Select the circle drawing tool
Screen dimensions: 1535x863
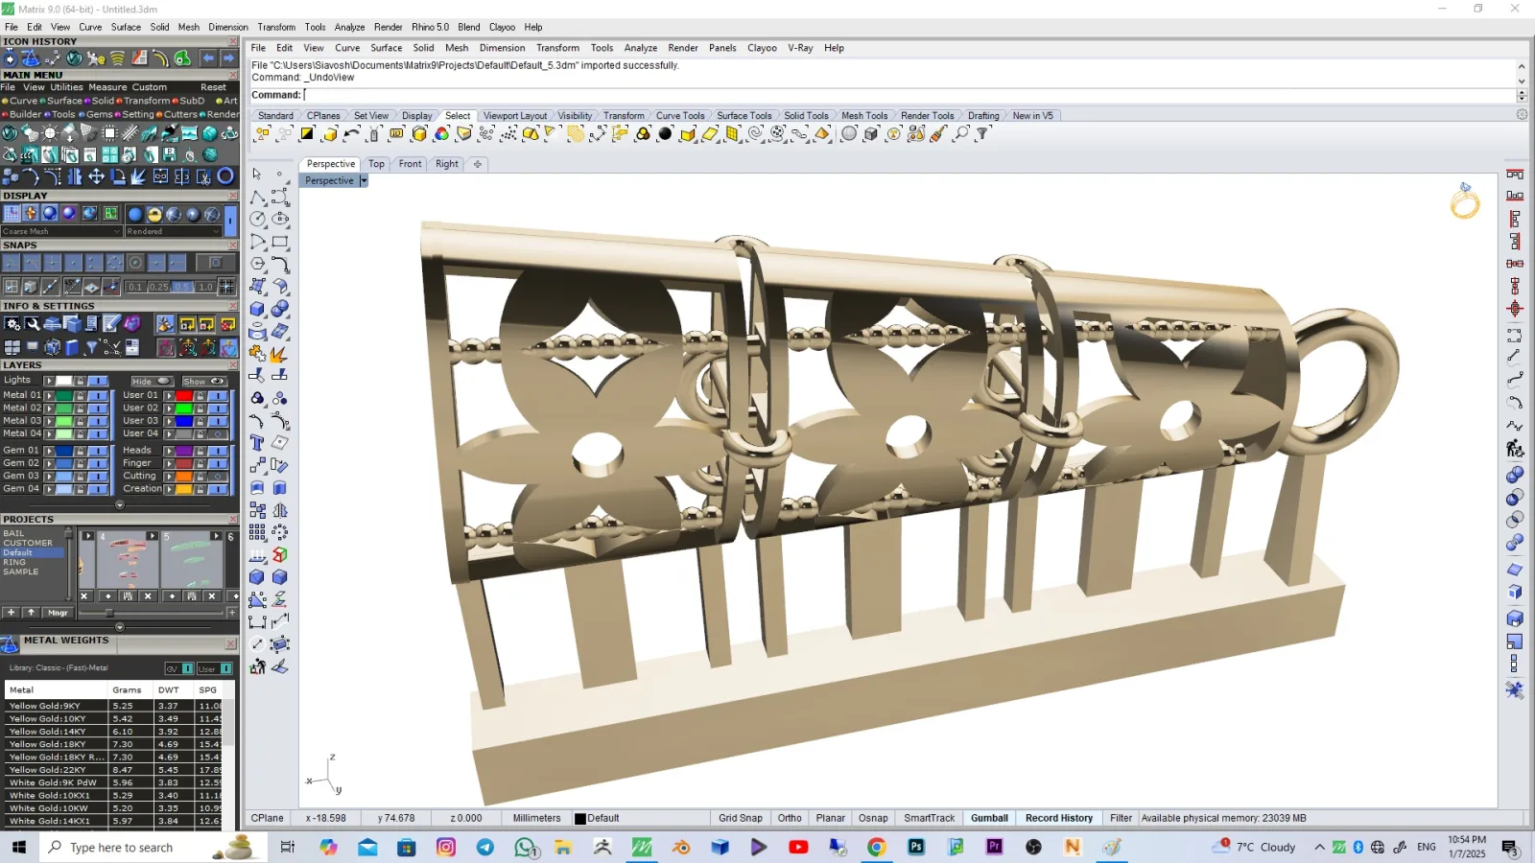(x=258, y=220)
